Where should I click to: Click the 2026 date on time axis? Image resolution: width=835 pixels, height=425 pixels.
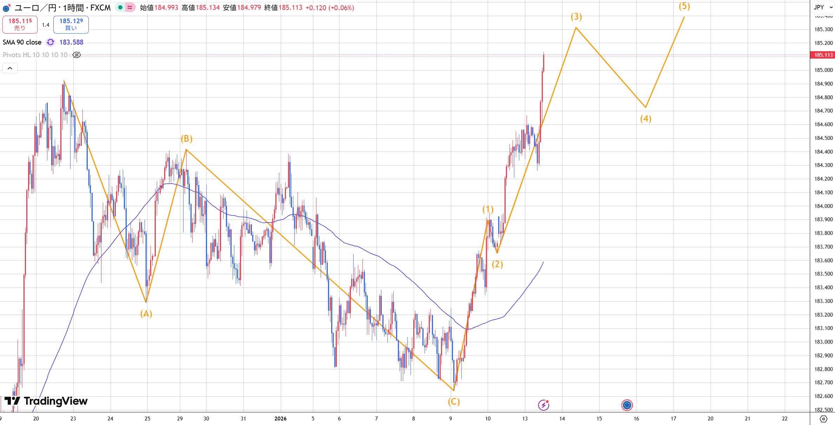(280, 418)
